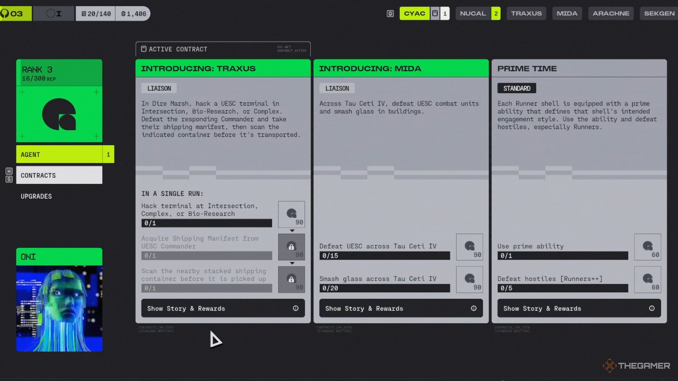This screenshot has width=678, height=381.
Task: Click the Use prime ability reward icon
Action: 647,247
